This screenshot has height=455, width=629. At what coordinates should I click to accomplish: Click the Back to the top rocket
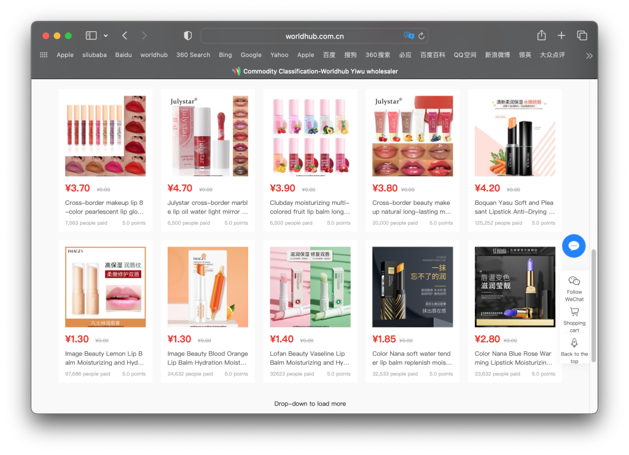[574, 343]
